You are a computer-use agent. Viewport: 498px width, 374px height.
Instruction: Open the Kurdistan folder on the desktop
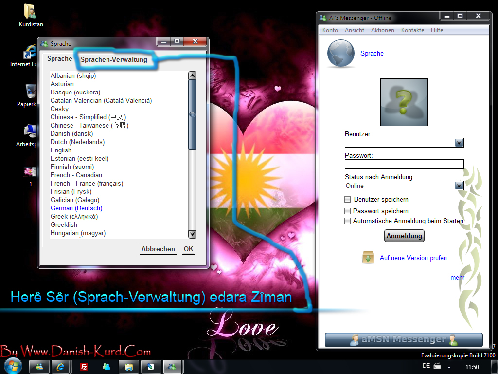tap(31, 15)
